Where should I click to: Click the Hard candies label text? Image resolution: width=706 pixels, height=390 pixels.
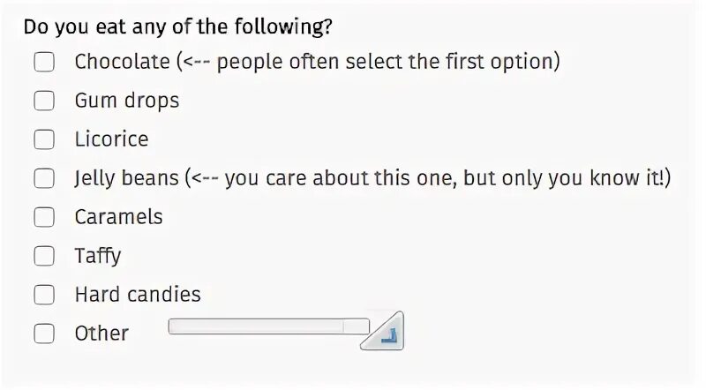pos(137,295)
